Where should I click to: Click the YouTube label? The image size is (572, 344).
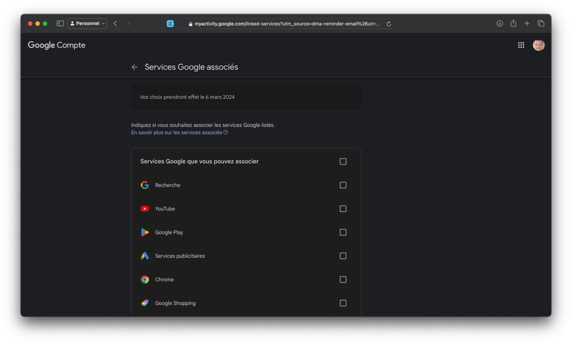point(165,209)
